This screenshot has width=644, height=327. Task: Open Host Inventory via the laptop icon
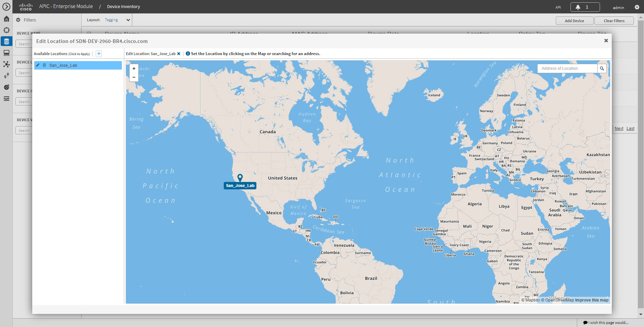click(6, 53)
